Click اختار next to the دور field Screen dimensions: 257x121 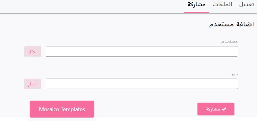pos(32,84)
